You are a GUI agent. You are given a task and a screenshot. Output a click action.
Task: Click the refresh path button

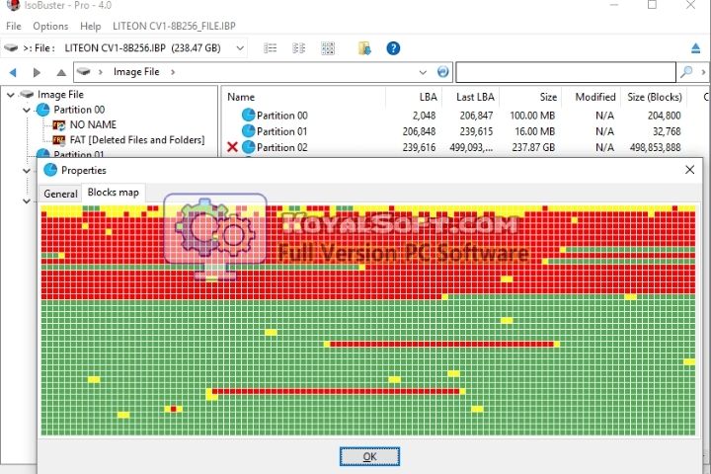443,72
